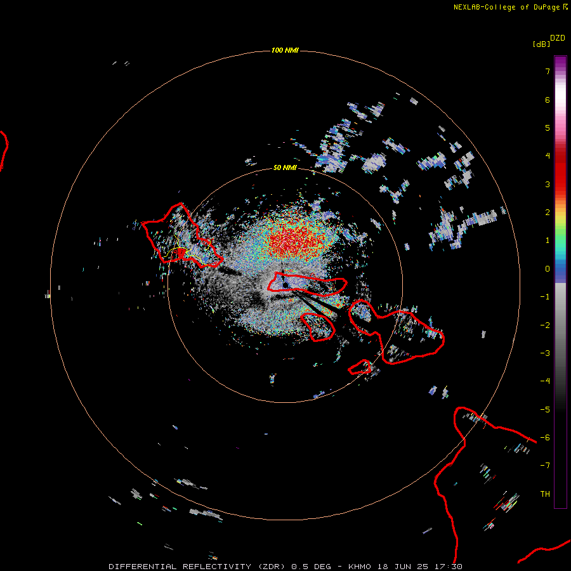The height and width of the screenshot is (571, 571).
Task: Click the 4 value on the color scale
Action: pyautogui.click(x=548, y=156)
